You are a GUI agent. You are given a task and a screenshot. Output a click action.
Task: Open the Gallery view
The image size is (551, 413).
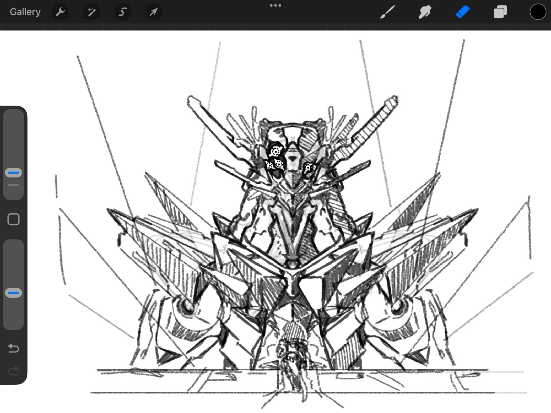25,12
